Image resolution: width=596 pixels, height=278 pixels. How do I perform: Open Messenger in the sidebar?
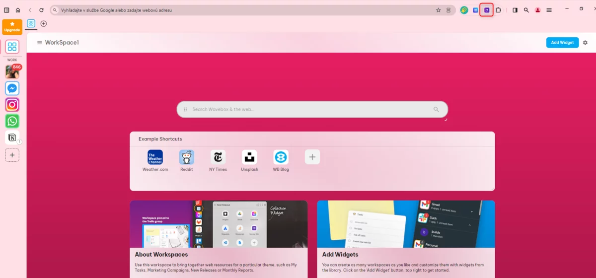[12, 88]
